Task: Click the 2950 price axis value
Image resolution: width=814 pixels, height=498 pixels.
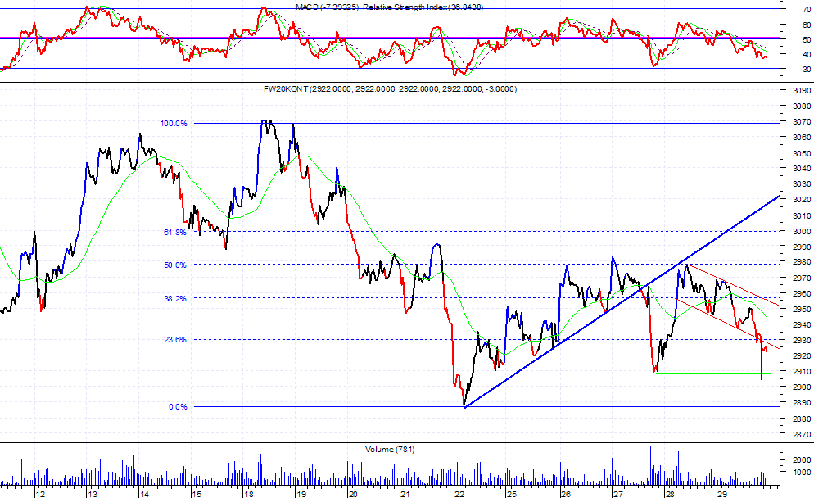Action: 802,310
